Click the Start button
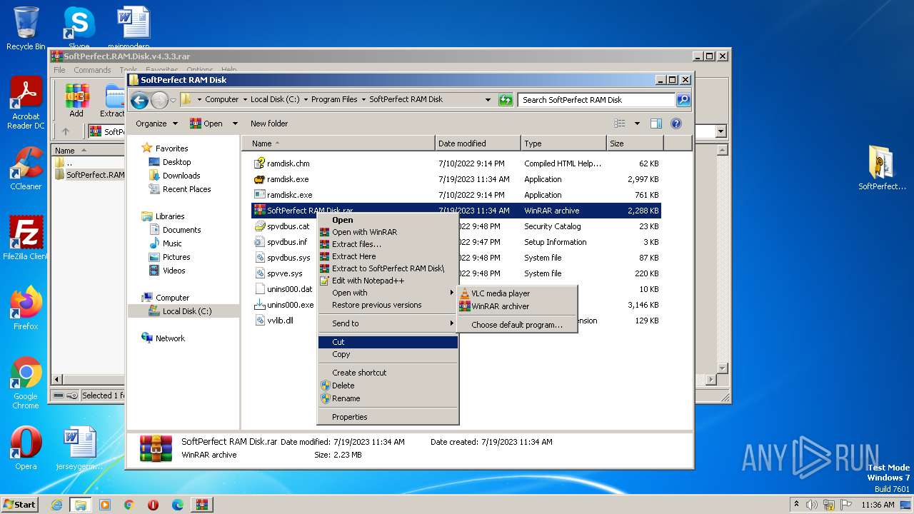Viewport: 914px width, 514px height. coord(19,505)
